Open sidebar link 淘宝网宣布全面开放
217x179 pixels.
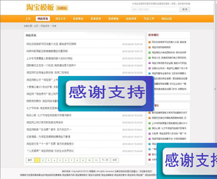tap(169, 73)
